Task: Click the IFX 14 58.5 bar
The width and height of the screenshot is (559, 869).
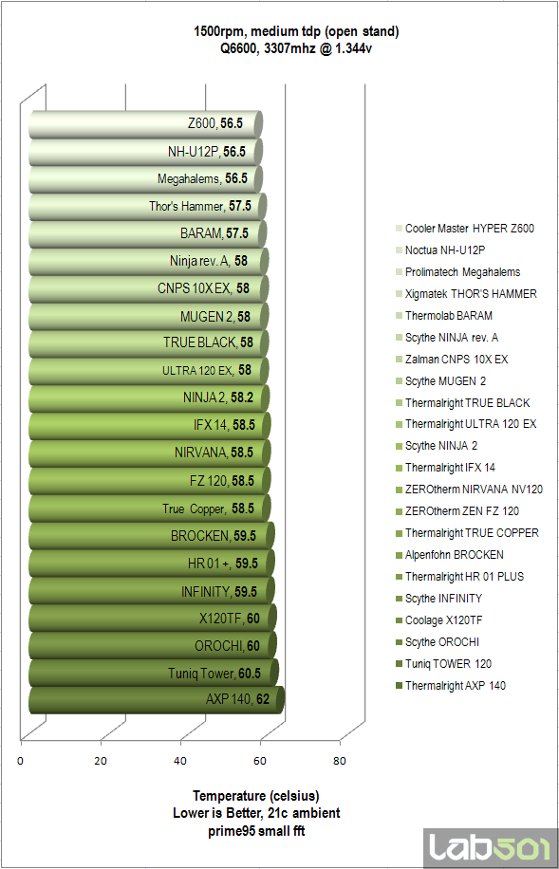Action: [150, 426]
